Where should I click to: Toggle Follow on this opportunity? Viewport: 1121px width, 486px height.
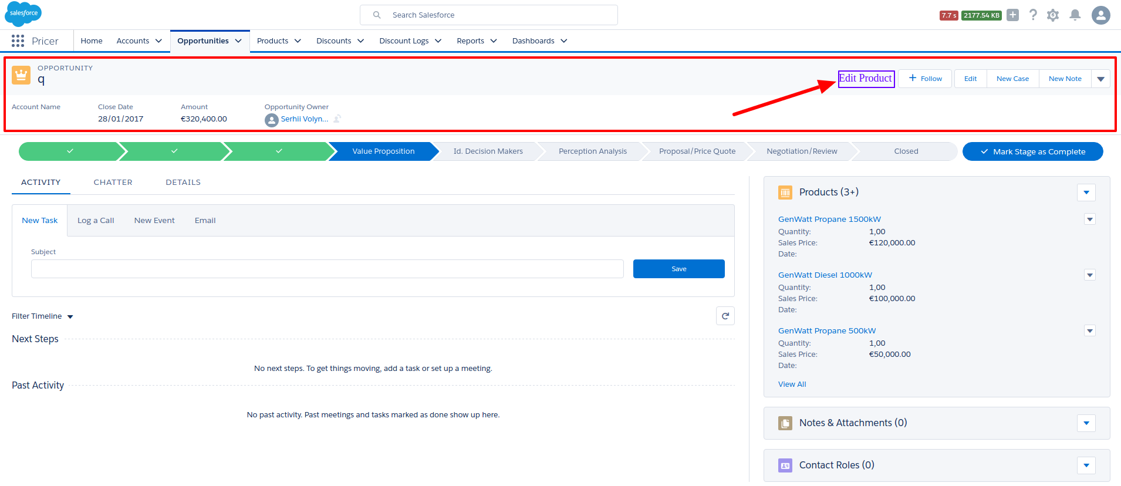(x=925, y=79)
